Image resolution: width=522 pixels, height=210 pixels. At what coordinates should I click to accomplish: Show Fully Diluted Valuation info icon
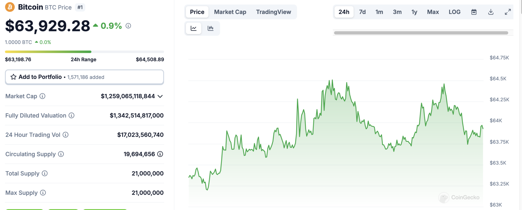point(72,115)
